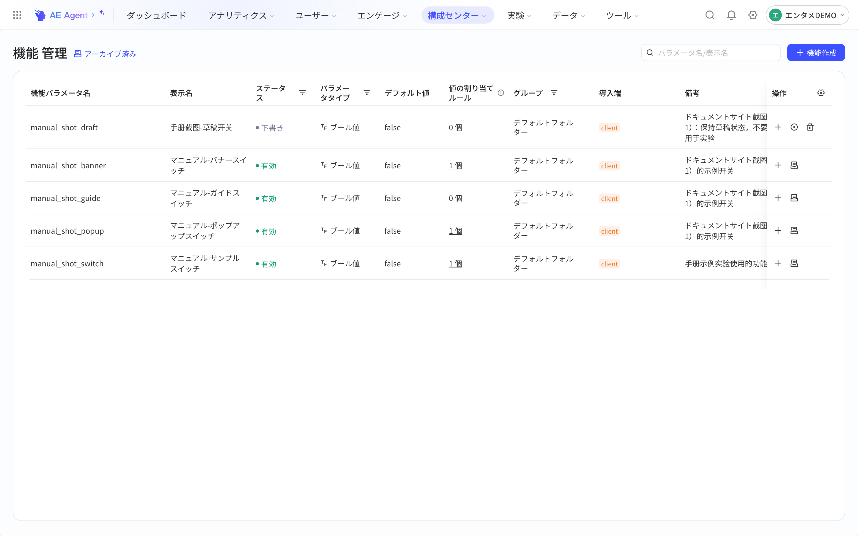Activate manual_shot_draft with play icon

794,127
